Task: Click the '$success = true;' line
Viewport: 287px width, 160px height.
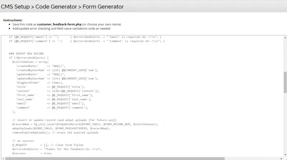Action: (32, 153)
